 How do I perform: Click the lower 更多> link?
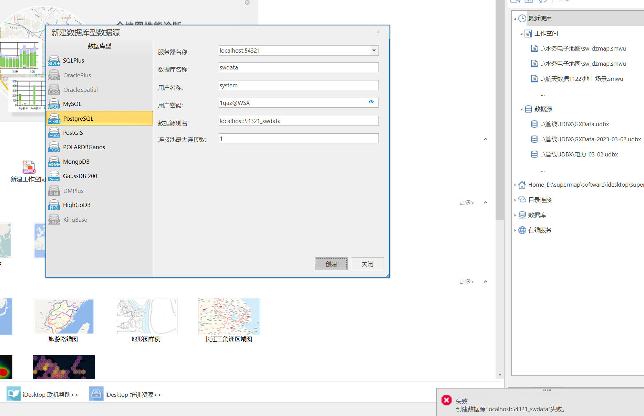[466, 282]
